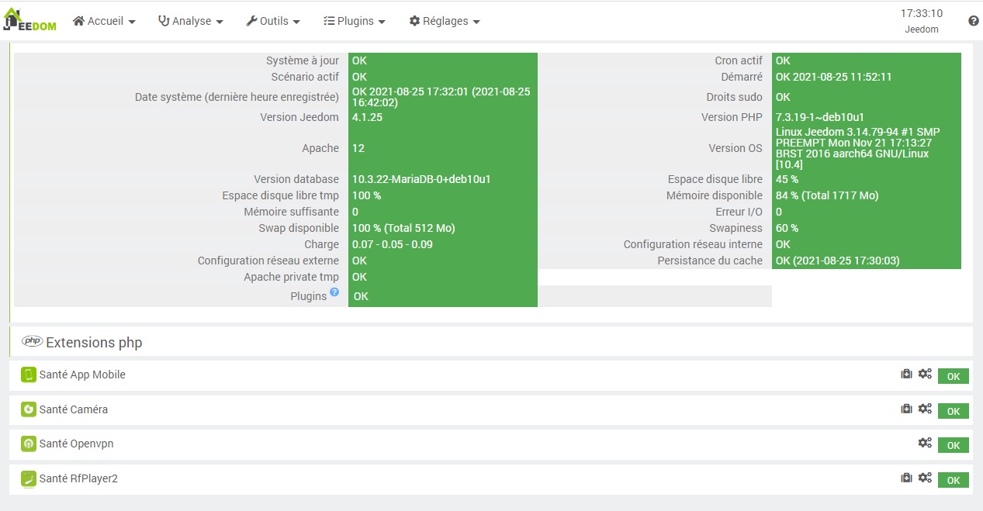
Task: Select Espace disque libre tmp label
Action: coord(281,195)
